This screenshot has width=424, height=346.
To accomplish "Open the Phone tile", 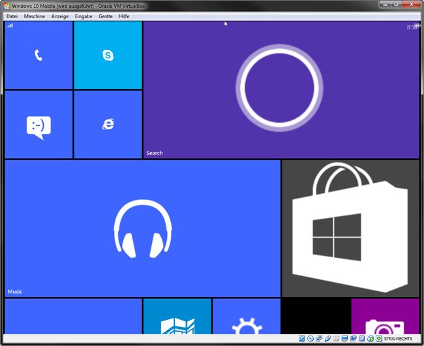I will click(x=38, y=55).
